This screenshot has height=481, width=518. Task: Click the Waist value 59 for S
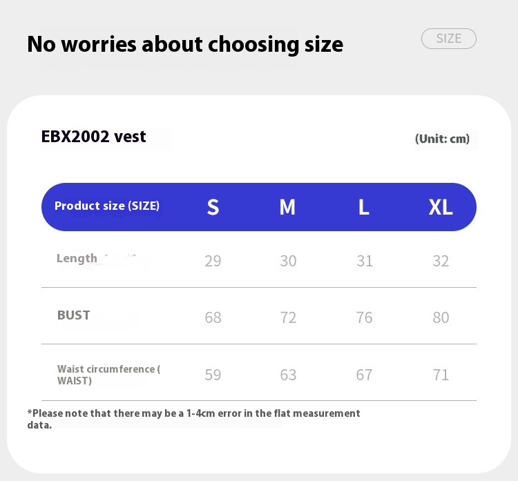point(213,375)
